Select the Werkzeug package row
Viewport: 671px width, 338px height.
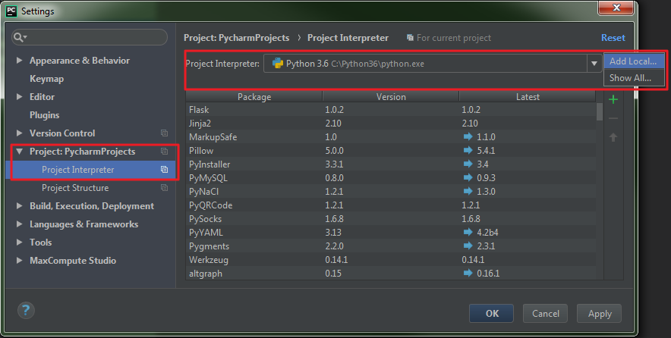(391, 260)
